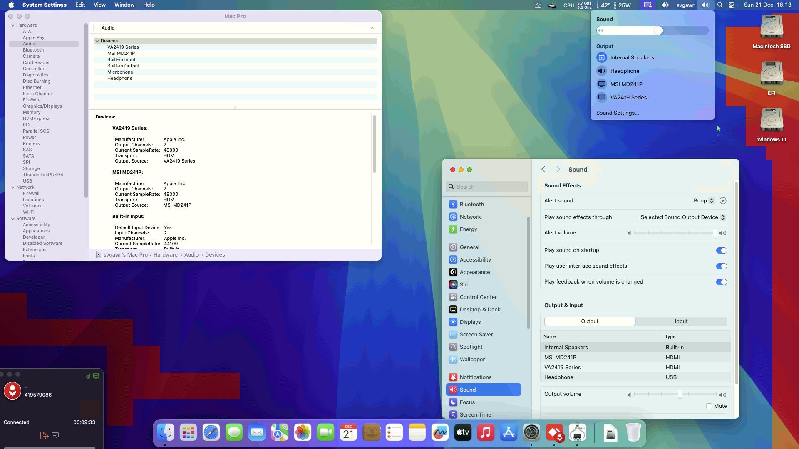799x449 pixels.
Task: Open Reminders app in Dock
Action: (x=394, y=433)
